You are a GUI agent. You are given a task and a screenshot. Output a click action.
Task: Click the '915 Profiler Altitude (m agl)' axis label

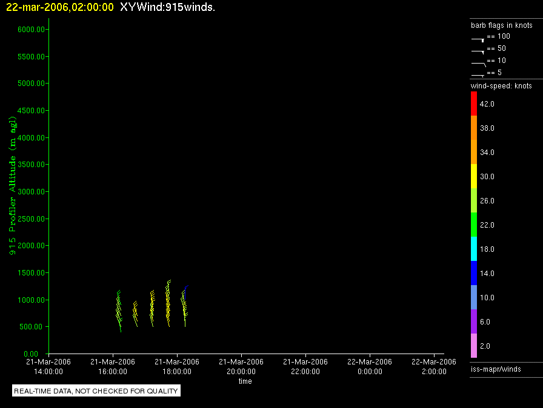13,186
